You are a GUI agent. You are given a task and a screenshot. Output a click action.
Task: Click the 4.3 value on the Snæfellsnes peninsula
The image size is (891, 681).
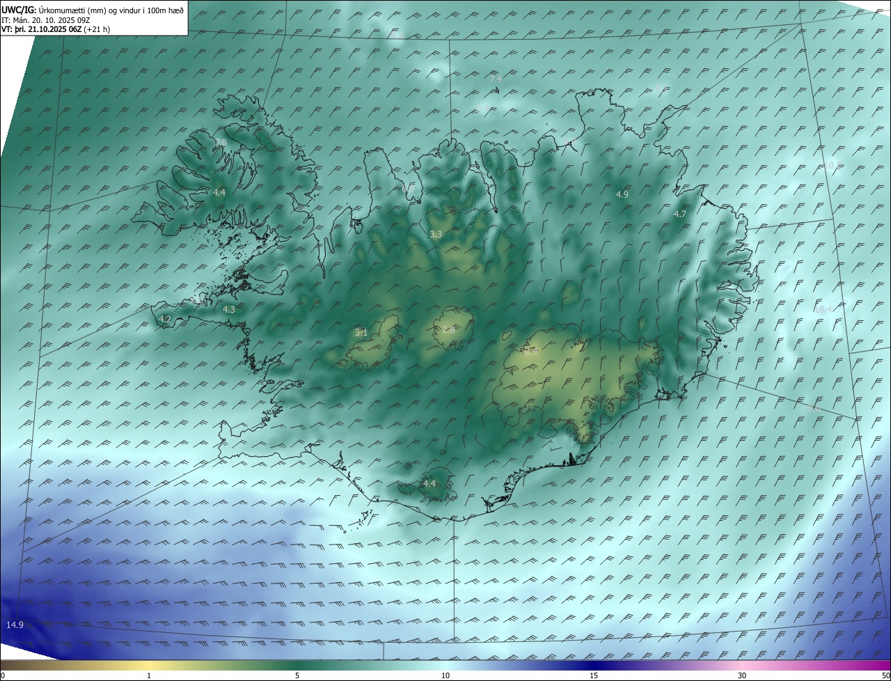[x=228, y=309]
